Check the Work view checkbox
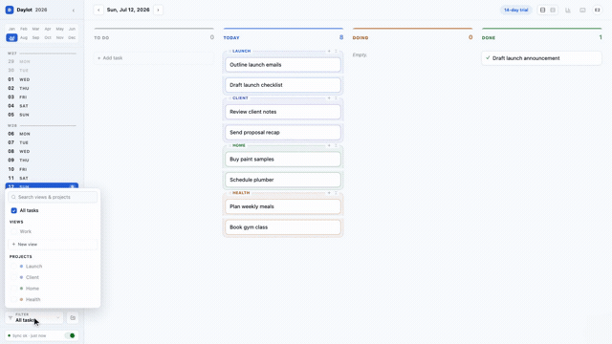Image resolution: width=612 pixels, height=344 pixels. 14,231
